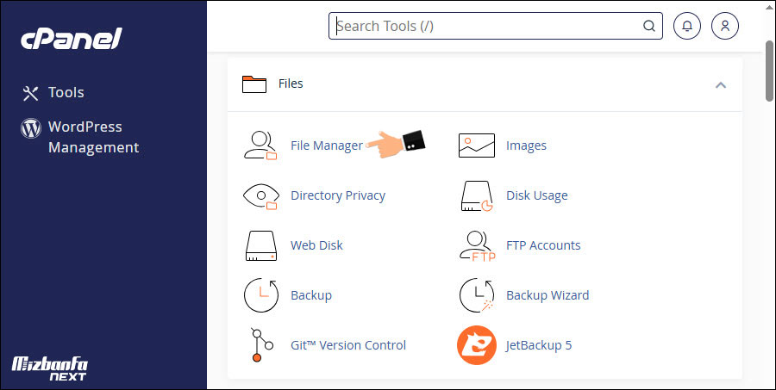Focus the Search Tools input field

coord(487,26)
